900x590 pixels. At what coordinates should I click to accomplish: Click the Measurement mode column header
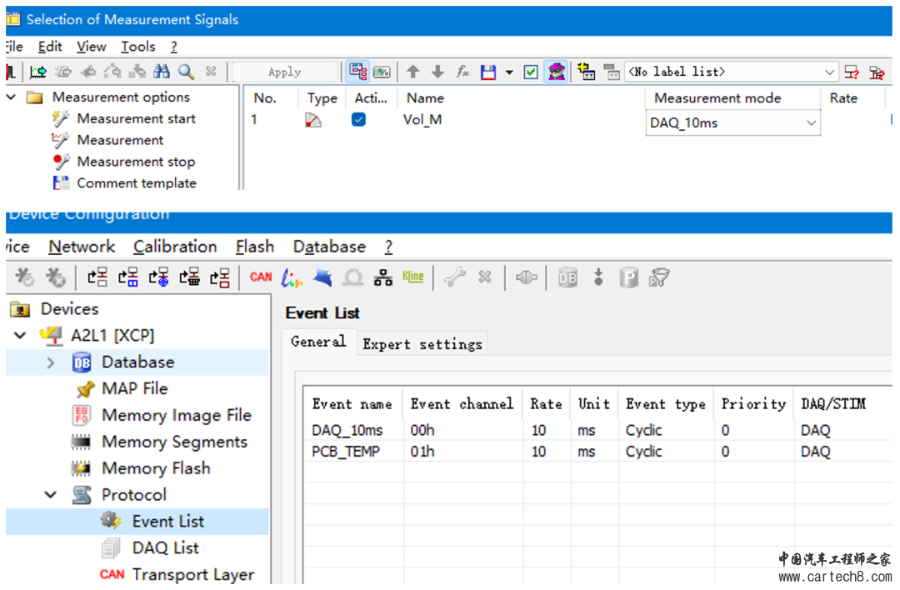(733, 98)
